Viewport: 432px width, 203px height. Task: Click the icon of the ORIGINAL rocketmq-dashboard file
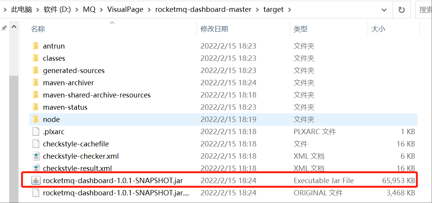coord(36,193)
